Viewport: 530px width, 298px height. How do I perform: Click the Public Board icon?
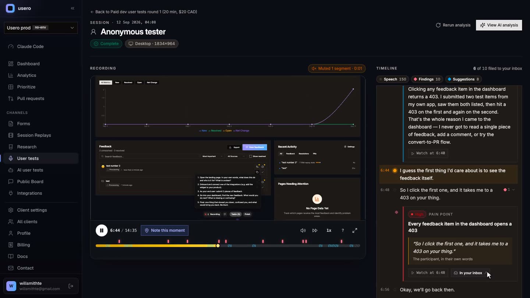11,181
